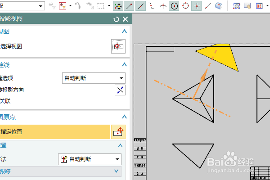Collapse the 视图 section chevron

pos(124,31)
